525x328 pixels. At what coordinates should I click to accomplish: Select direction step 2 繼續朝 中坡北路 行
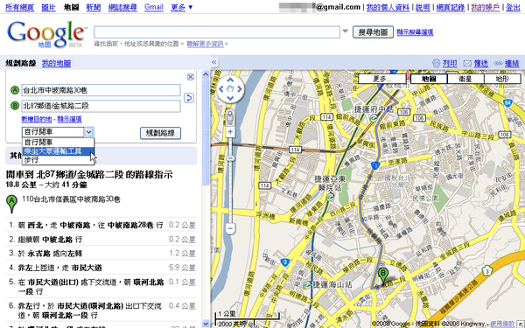tap(101, 240)
